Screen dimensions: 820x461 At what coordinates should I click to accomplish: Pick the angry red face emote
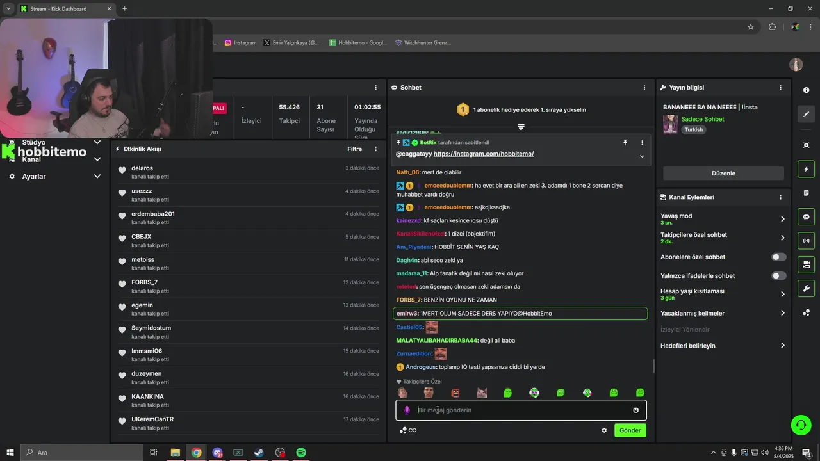click(x=455, y=392)
